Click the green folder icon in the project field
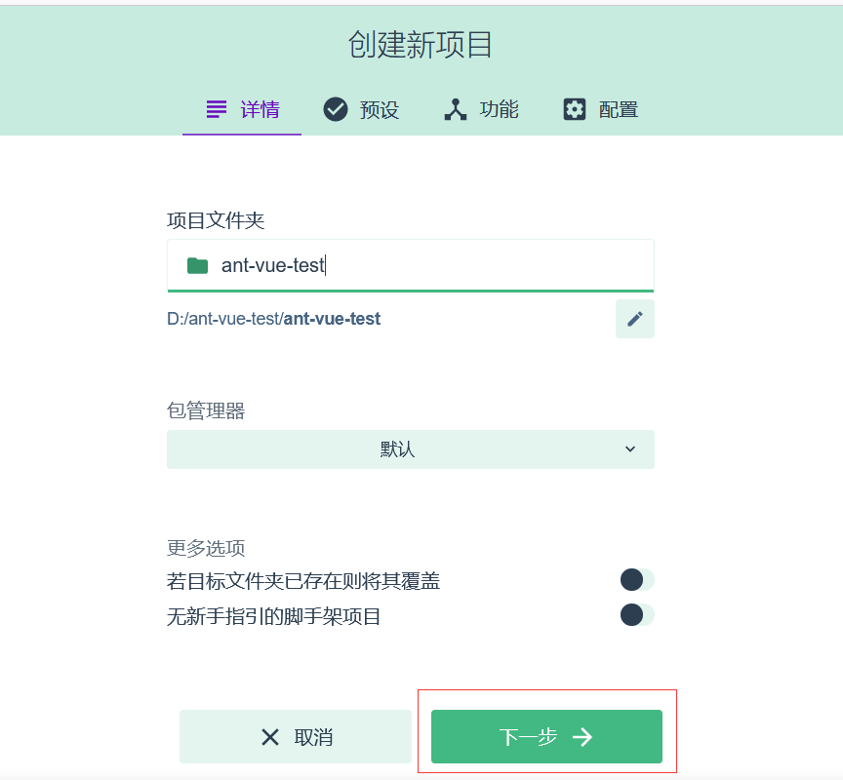 pyautogui.click(x=196, y=264)
